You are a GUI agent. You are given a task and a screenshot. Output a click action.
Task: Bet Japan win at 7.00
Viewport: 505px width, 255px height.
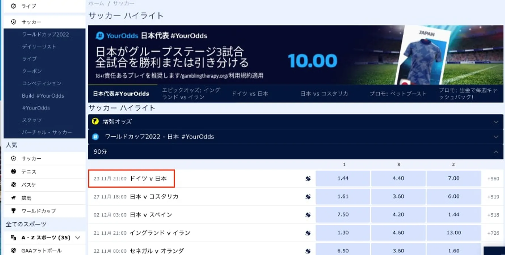point(454,178)
